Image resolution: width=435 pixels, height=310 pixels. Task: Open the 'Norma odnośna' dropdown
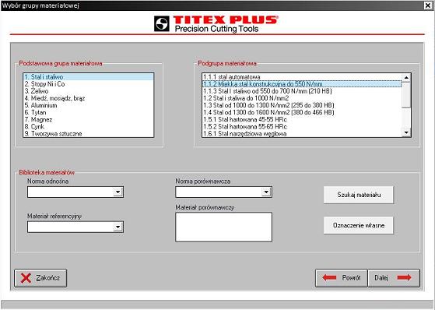click(118, 192)
